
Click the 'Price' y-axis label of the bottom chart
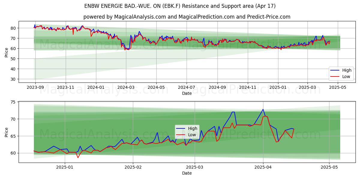point(7,132)
